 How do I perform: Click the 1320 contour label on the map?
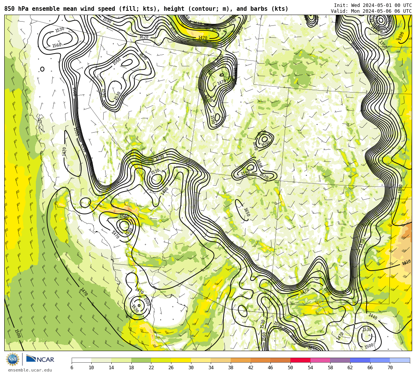pos(401,36)
